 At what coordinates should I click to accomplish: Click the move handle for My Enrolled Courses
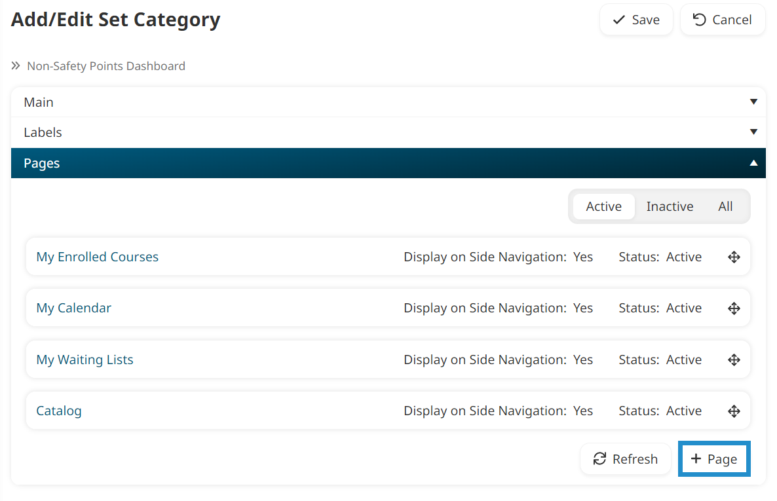734,256
